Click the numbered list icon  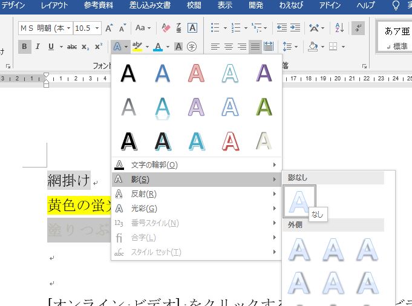tap(236, 28)
